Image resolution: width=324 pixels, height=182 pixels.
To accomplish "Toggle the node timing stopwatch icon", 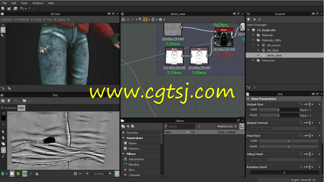I will [x=153, y=19].
